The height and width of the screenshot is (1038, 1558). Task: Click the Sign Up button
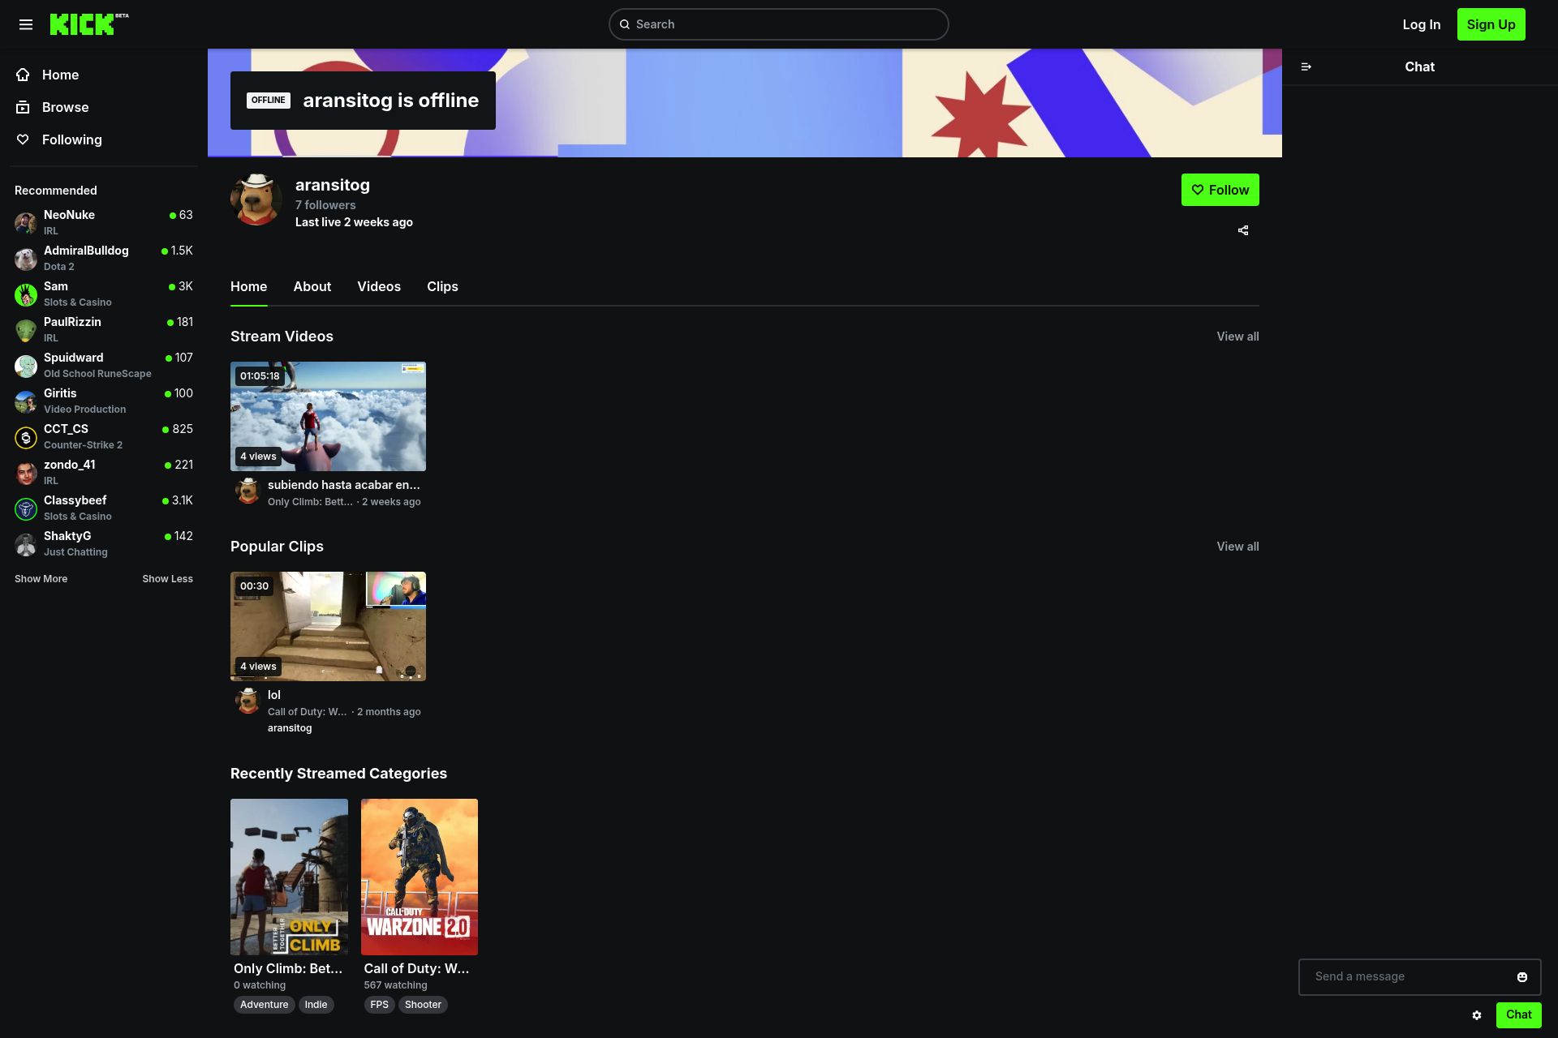coord(1491,24)
